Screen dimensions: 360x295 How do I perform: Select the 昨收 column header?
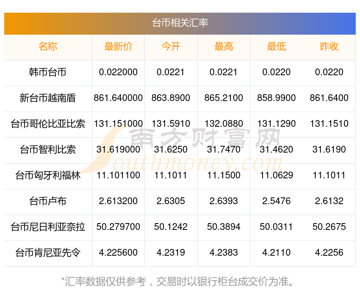(329, 46)
